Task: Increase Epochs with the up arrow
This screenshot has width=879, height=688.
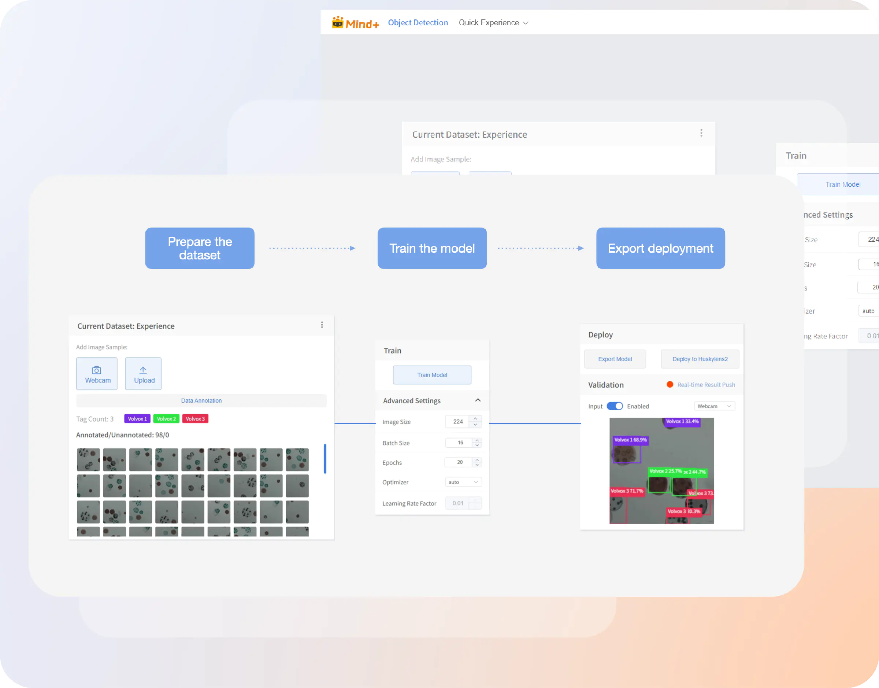Action: point(477,460)
